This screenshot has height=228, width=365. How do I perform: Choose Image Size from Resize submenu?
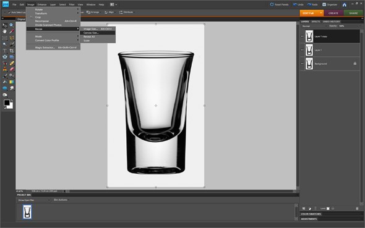(98, 29)
